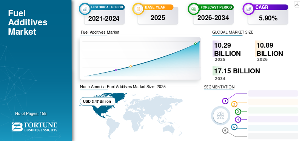Click the purple marker on growth curve

tap(116, 70)
